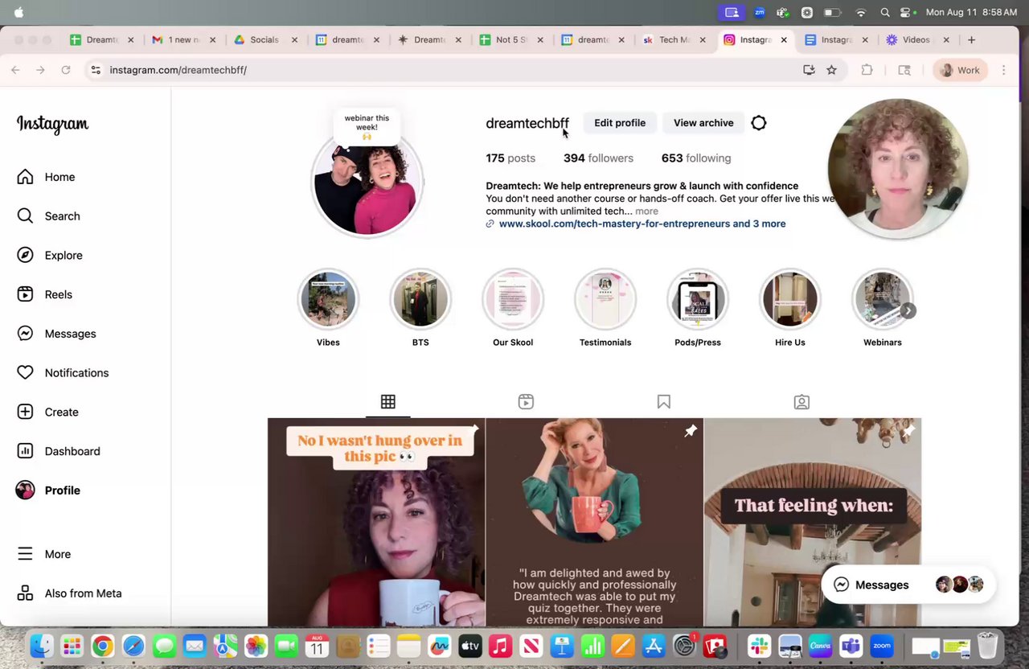Open the quiz testimonial pinned post
This screenshot has width=1029, height=669.
(x=594, y=522)
